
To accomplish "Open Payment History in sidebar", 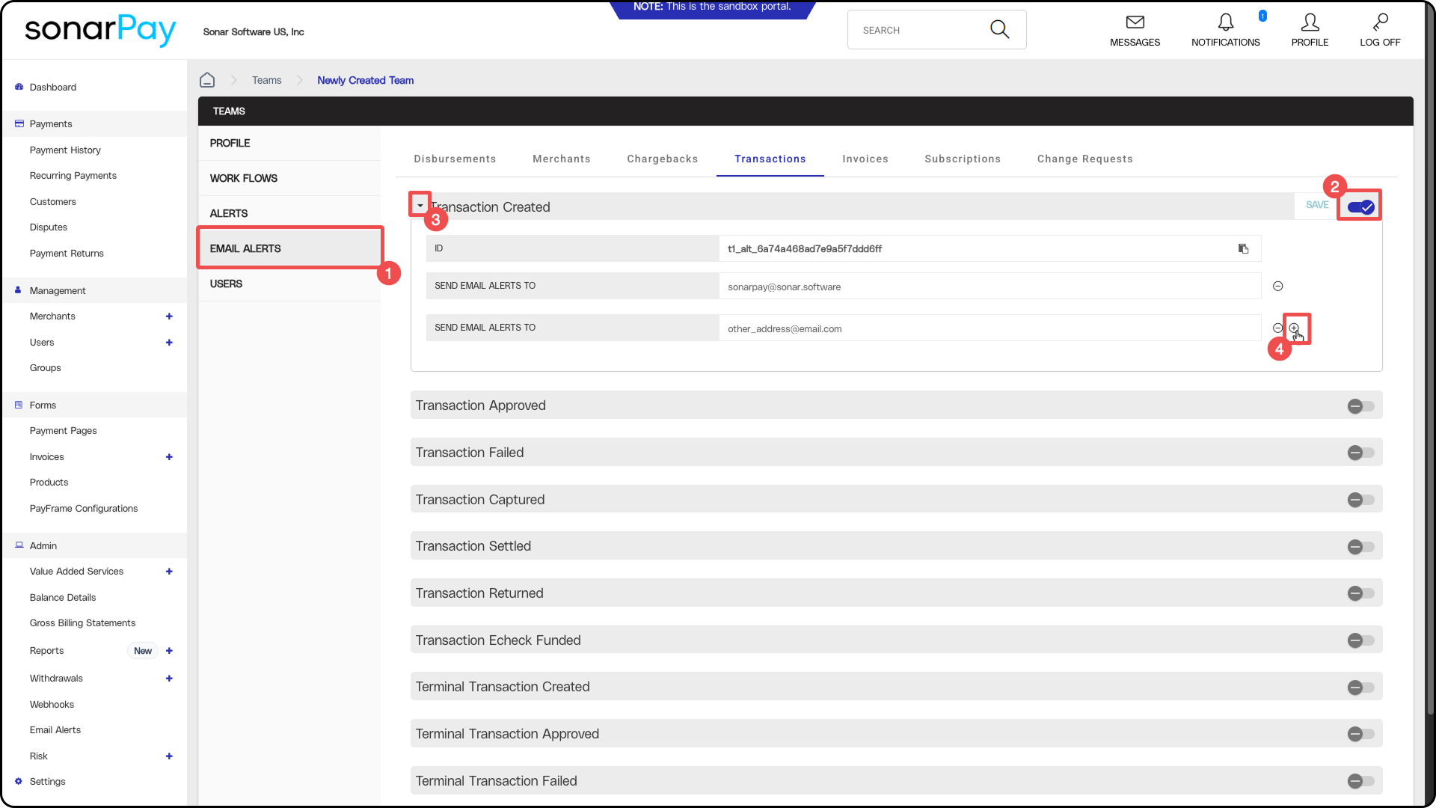I will pyautogui.click(x=65, y=150).
